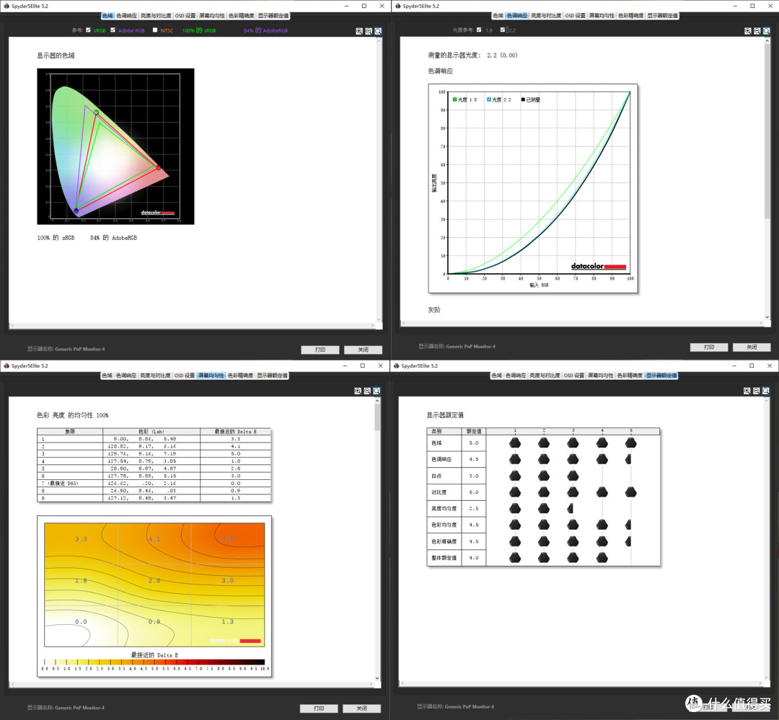Click 打印 to print the 色域 report

click(x=320, y=350)
